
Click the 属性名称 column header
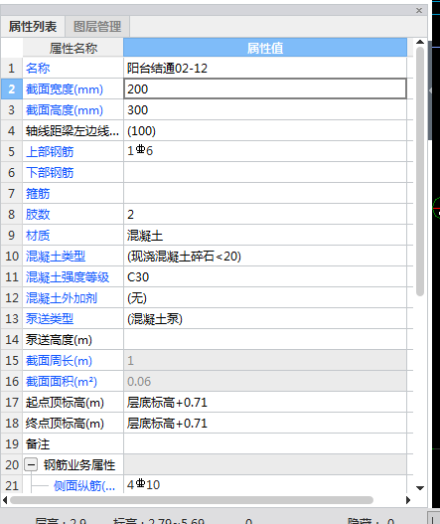[73, 48]
